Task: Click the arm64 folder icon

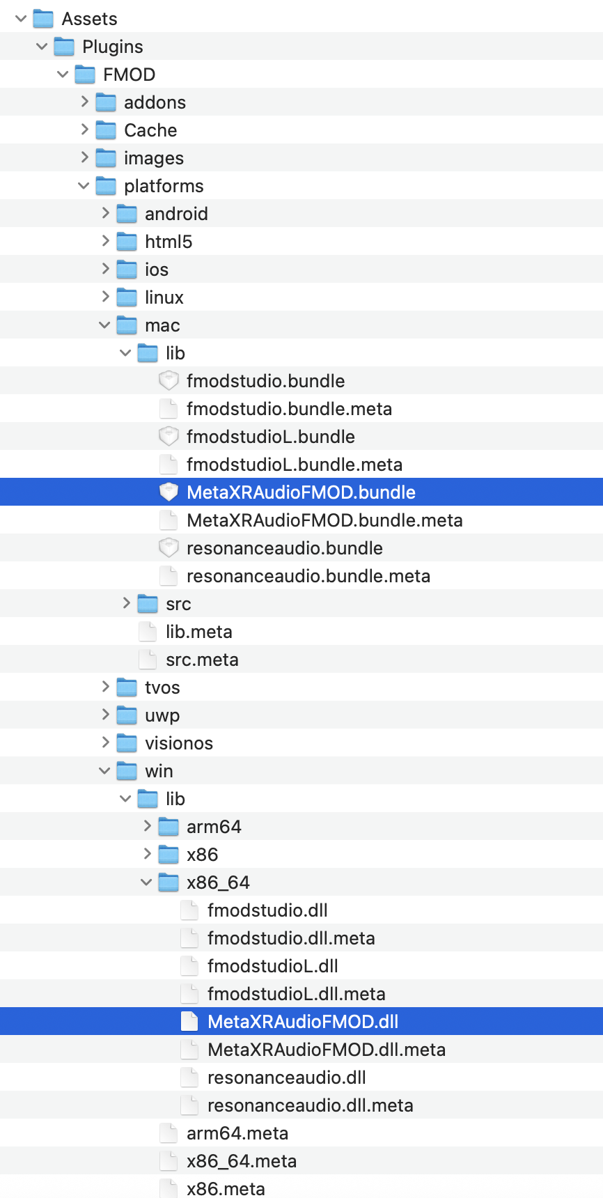Action: coord(169,826)
